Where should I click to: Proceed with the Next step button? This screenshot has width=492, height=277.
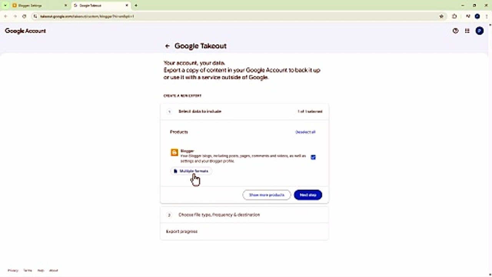(x=308, y=195)
